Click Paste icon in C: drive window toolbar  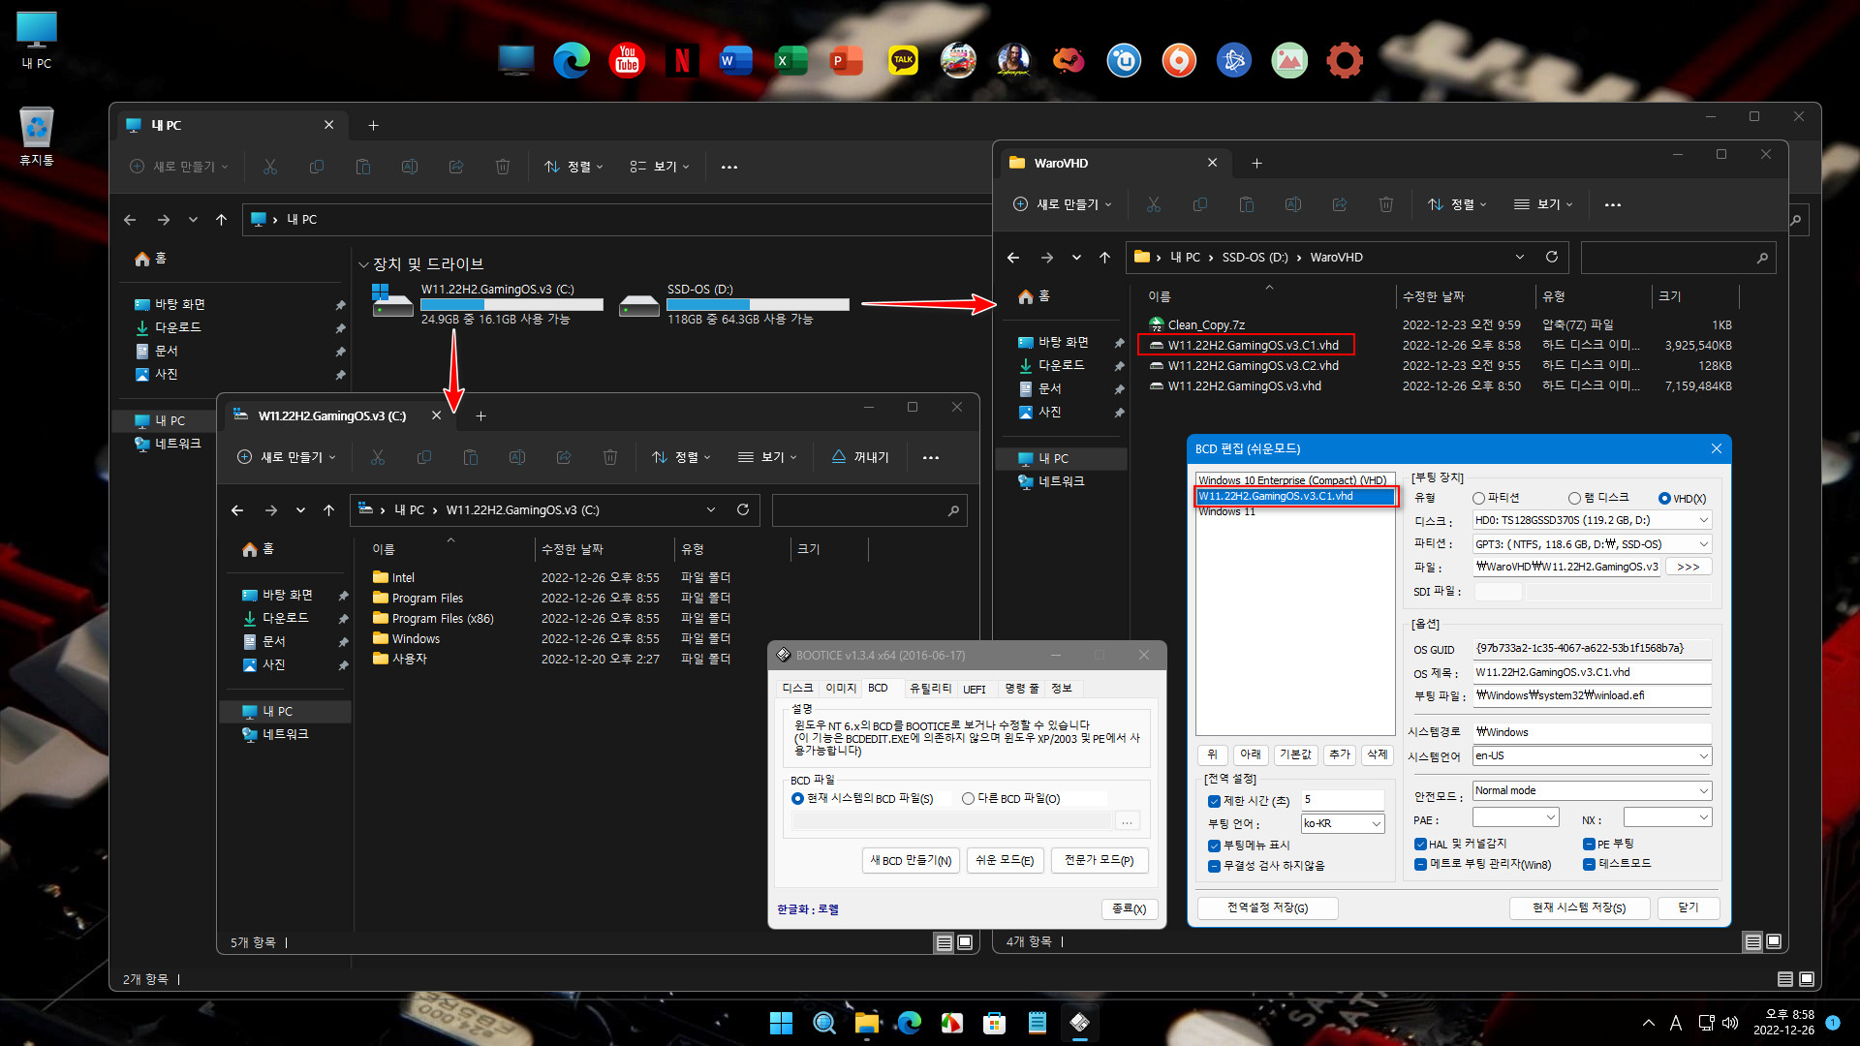point(470,457)
